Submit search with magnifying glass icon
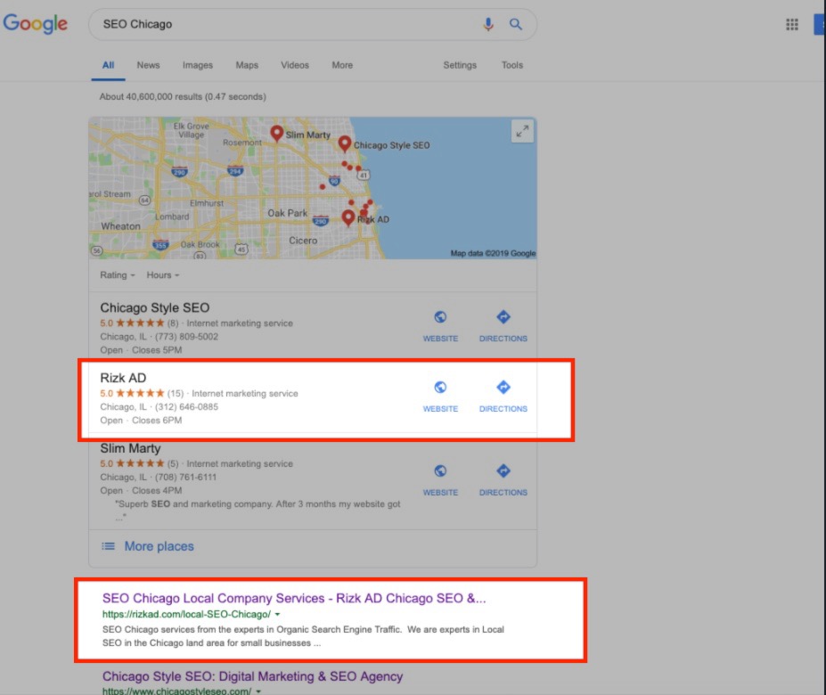 (x=516, y=24)
